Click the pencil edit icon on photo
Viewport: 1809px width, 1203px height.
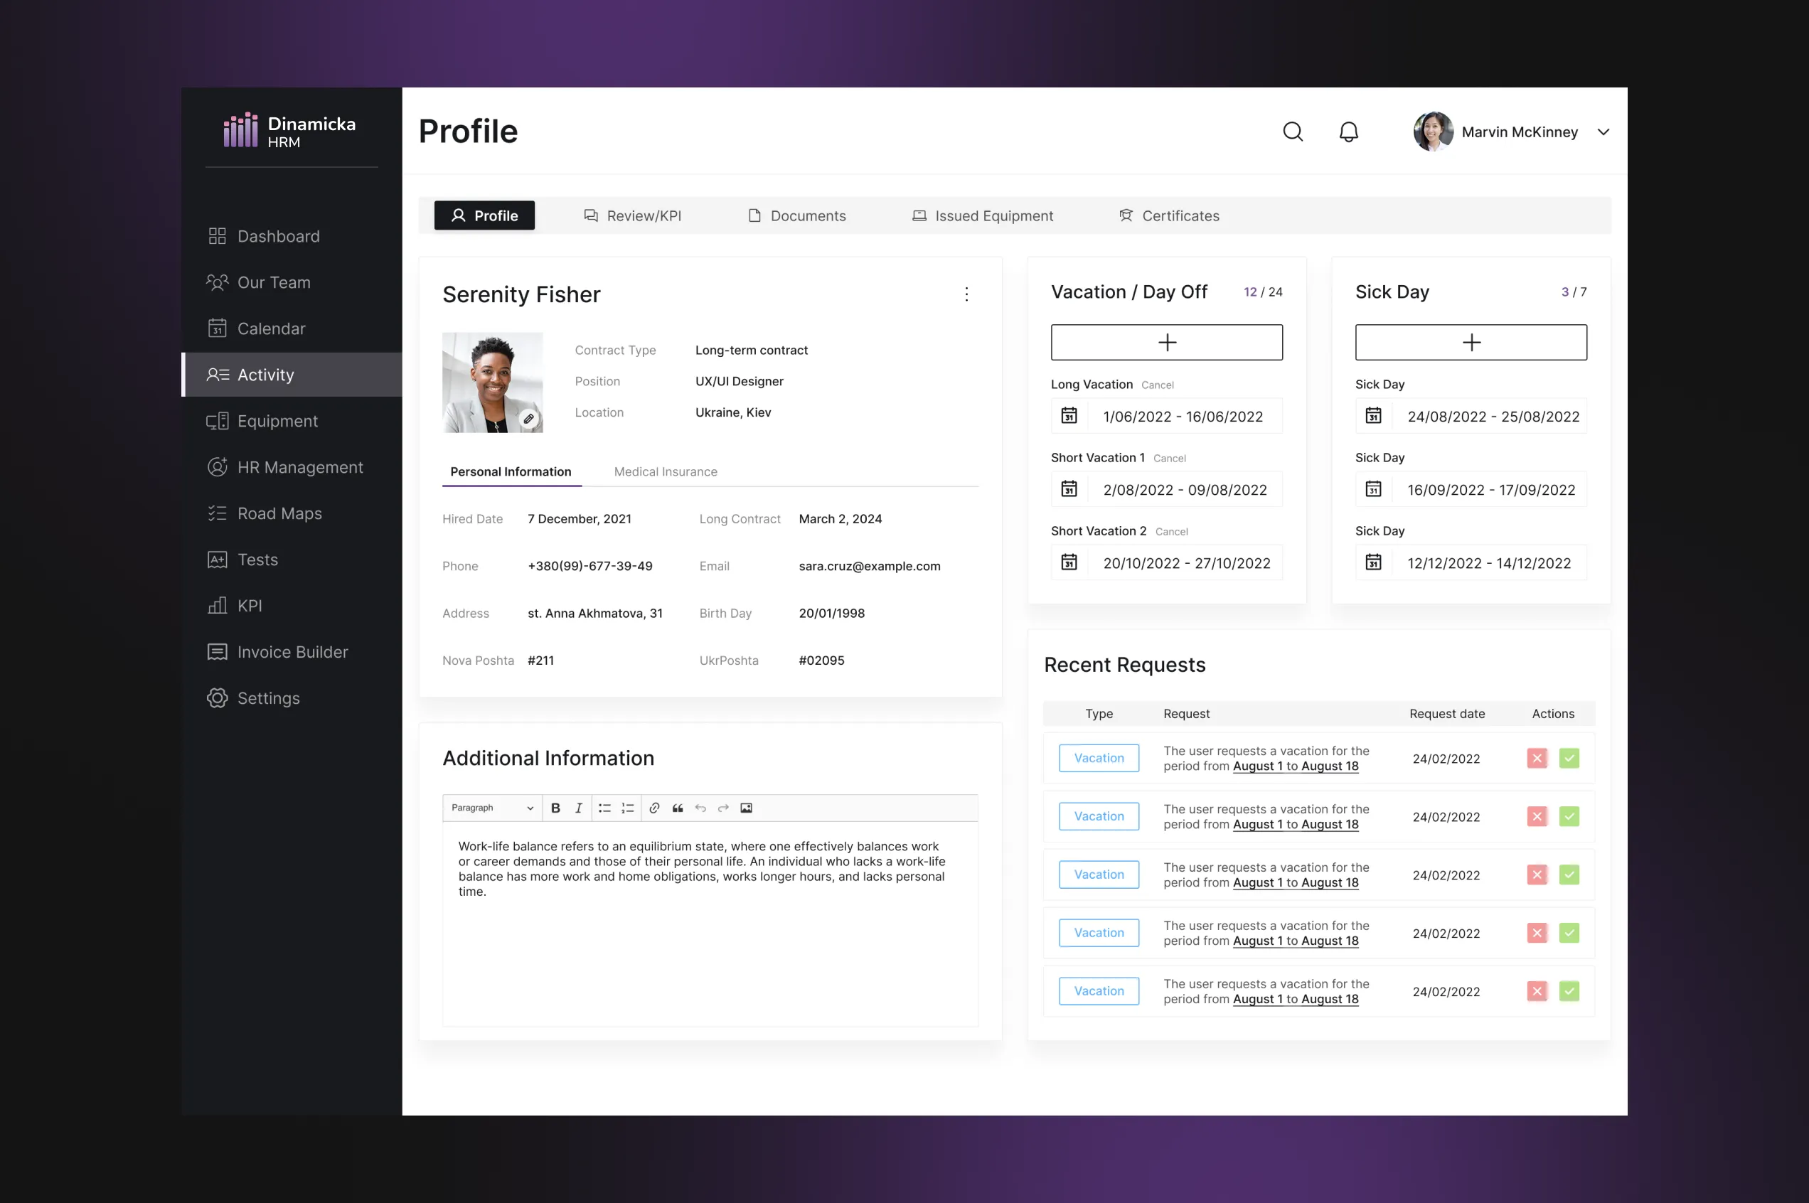[528, 419]
